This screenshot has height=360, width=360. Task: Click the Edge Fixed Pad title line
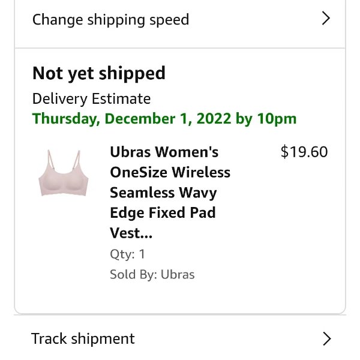163,213
